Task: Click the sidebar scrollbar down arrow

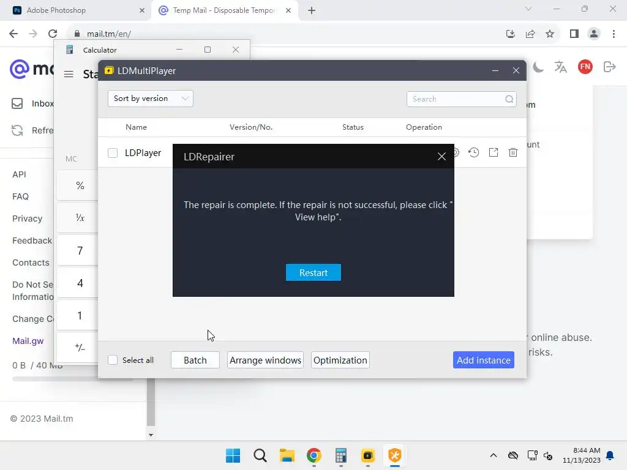Action: tap(151, 435)
